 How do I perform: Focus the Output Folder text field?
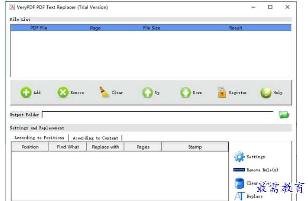(x=158, y=115)
